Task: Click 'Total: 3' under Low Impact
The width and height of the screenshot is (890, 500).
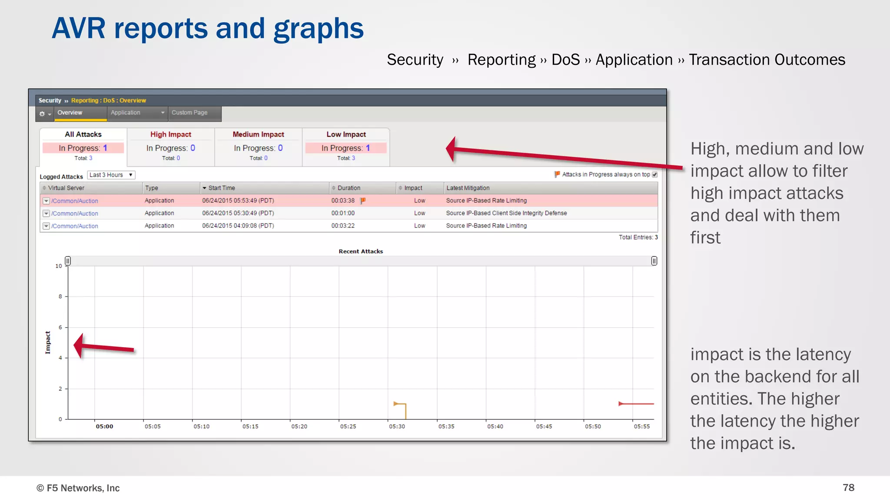Action: click(x=346, y=158)
